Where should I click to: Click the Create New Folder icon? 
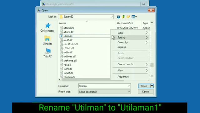(128, 17)
